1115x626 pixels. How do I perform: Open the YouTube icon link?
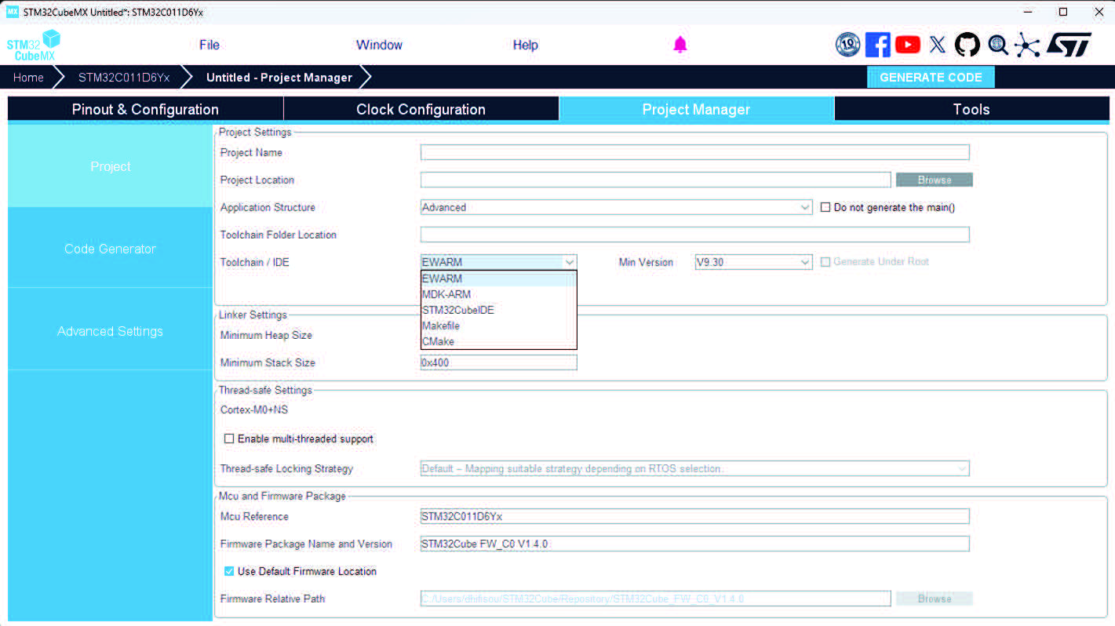[x=908, y=45]
